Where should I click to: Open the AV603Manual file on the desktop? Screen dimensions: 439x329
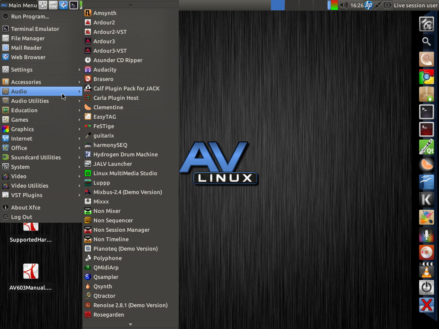pos(30,271)
